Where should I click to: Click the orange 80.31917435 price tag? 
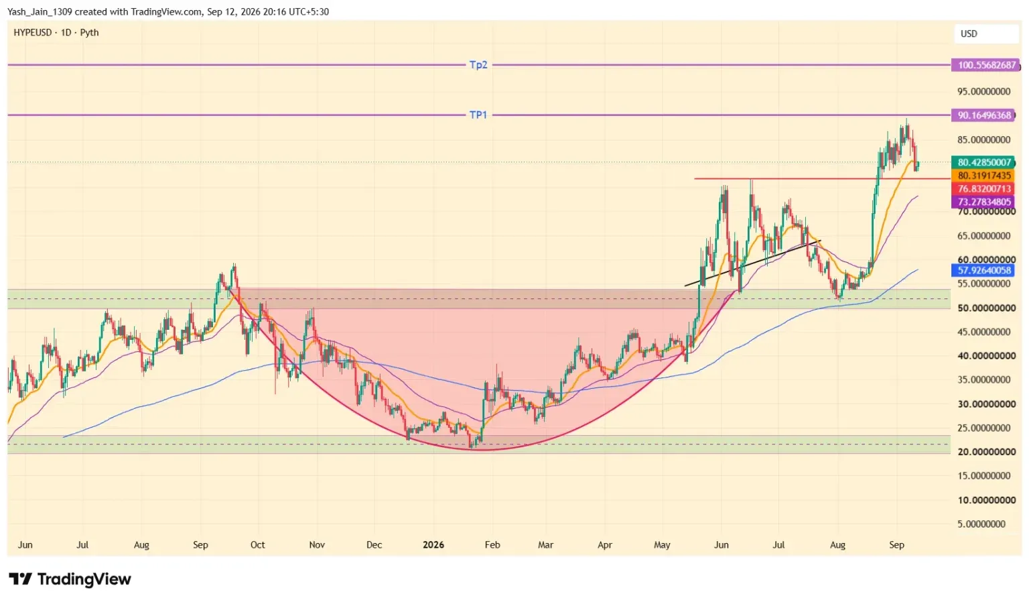[983, 176]
